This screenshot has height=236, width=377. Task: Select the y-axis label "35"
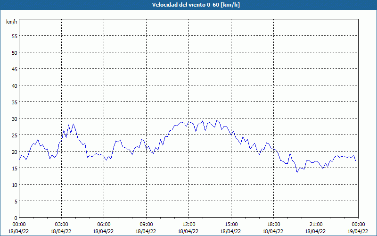[x=15, y=102]
